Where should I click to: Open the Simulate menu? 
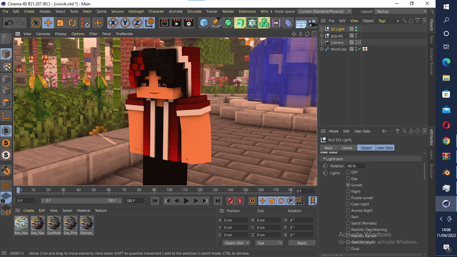tap(194, 11)
